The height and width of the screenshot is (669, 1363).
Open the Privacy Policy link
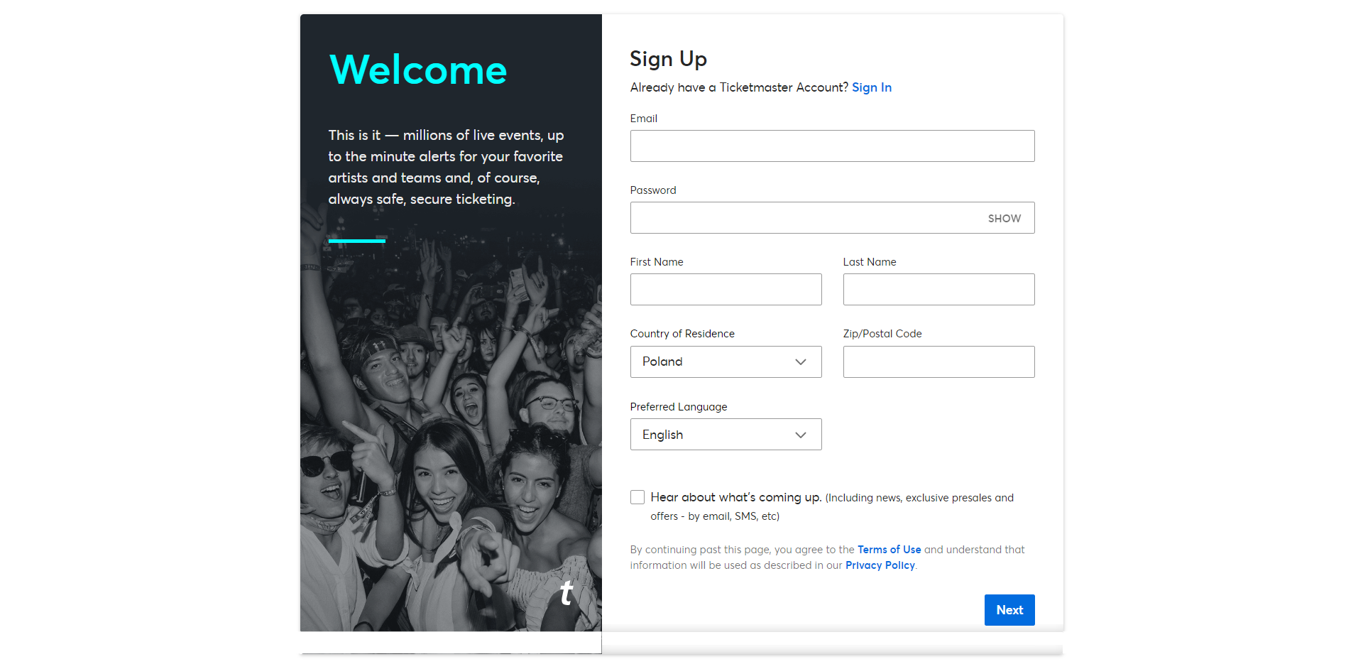click(x=880, y=565)
